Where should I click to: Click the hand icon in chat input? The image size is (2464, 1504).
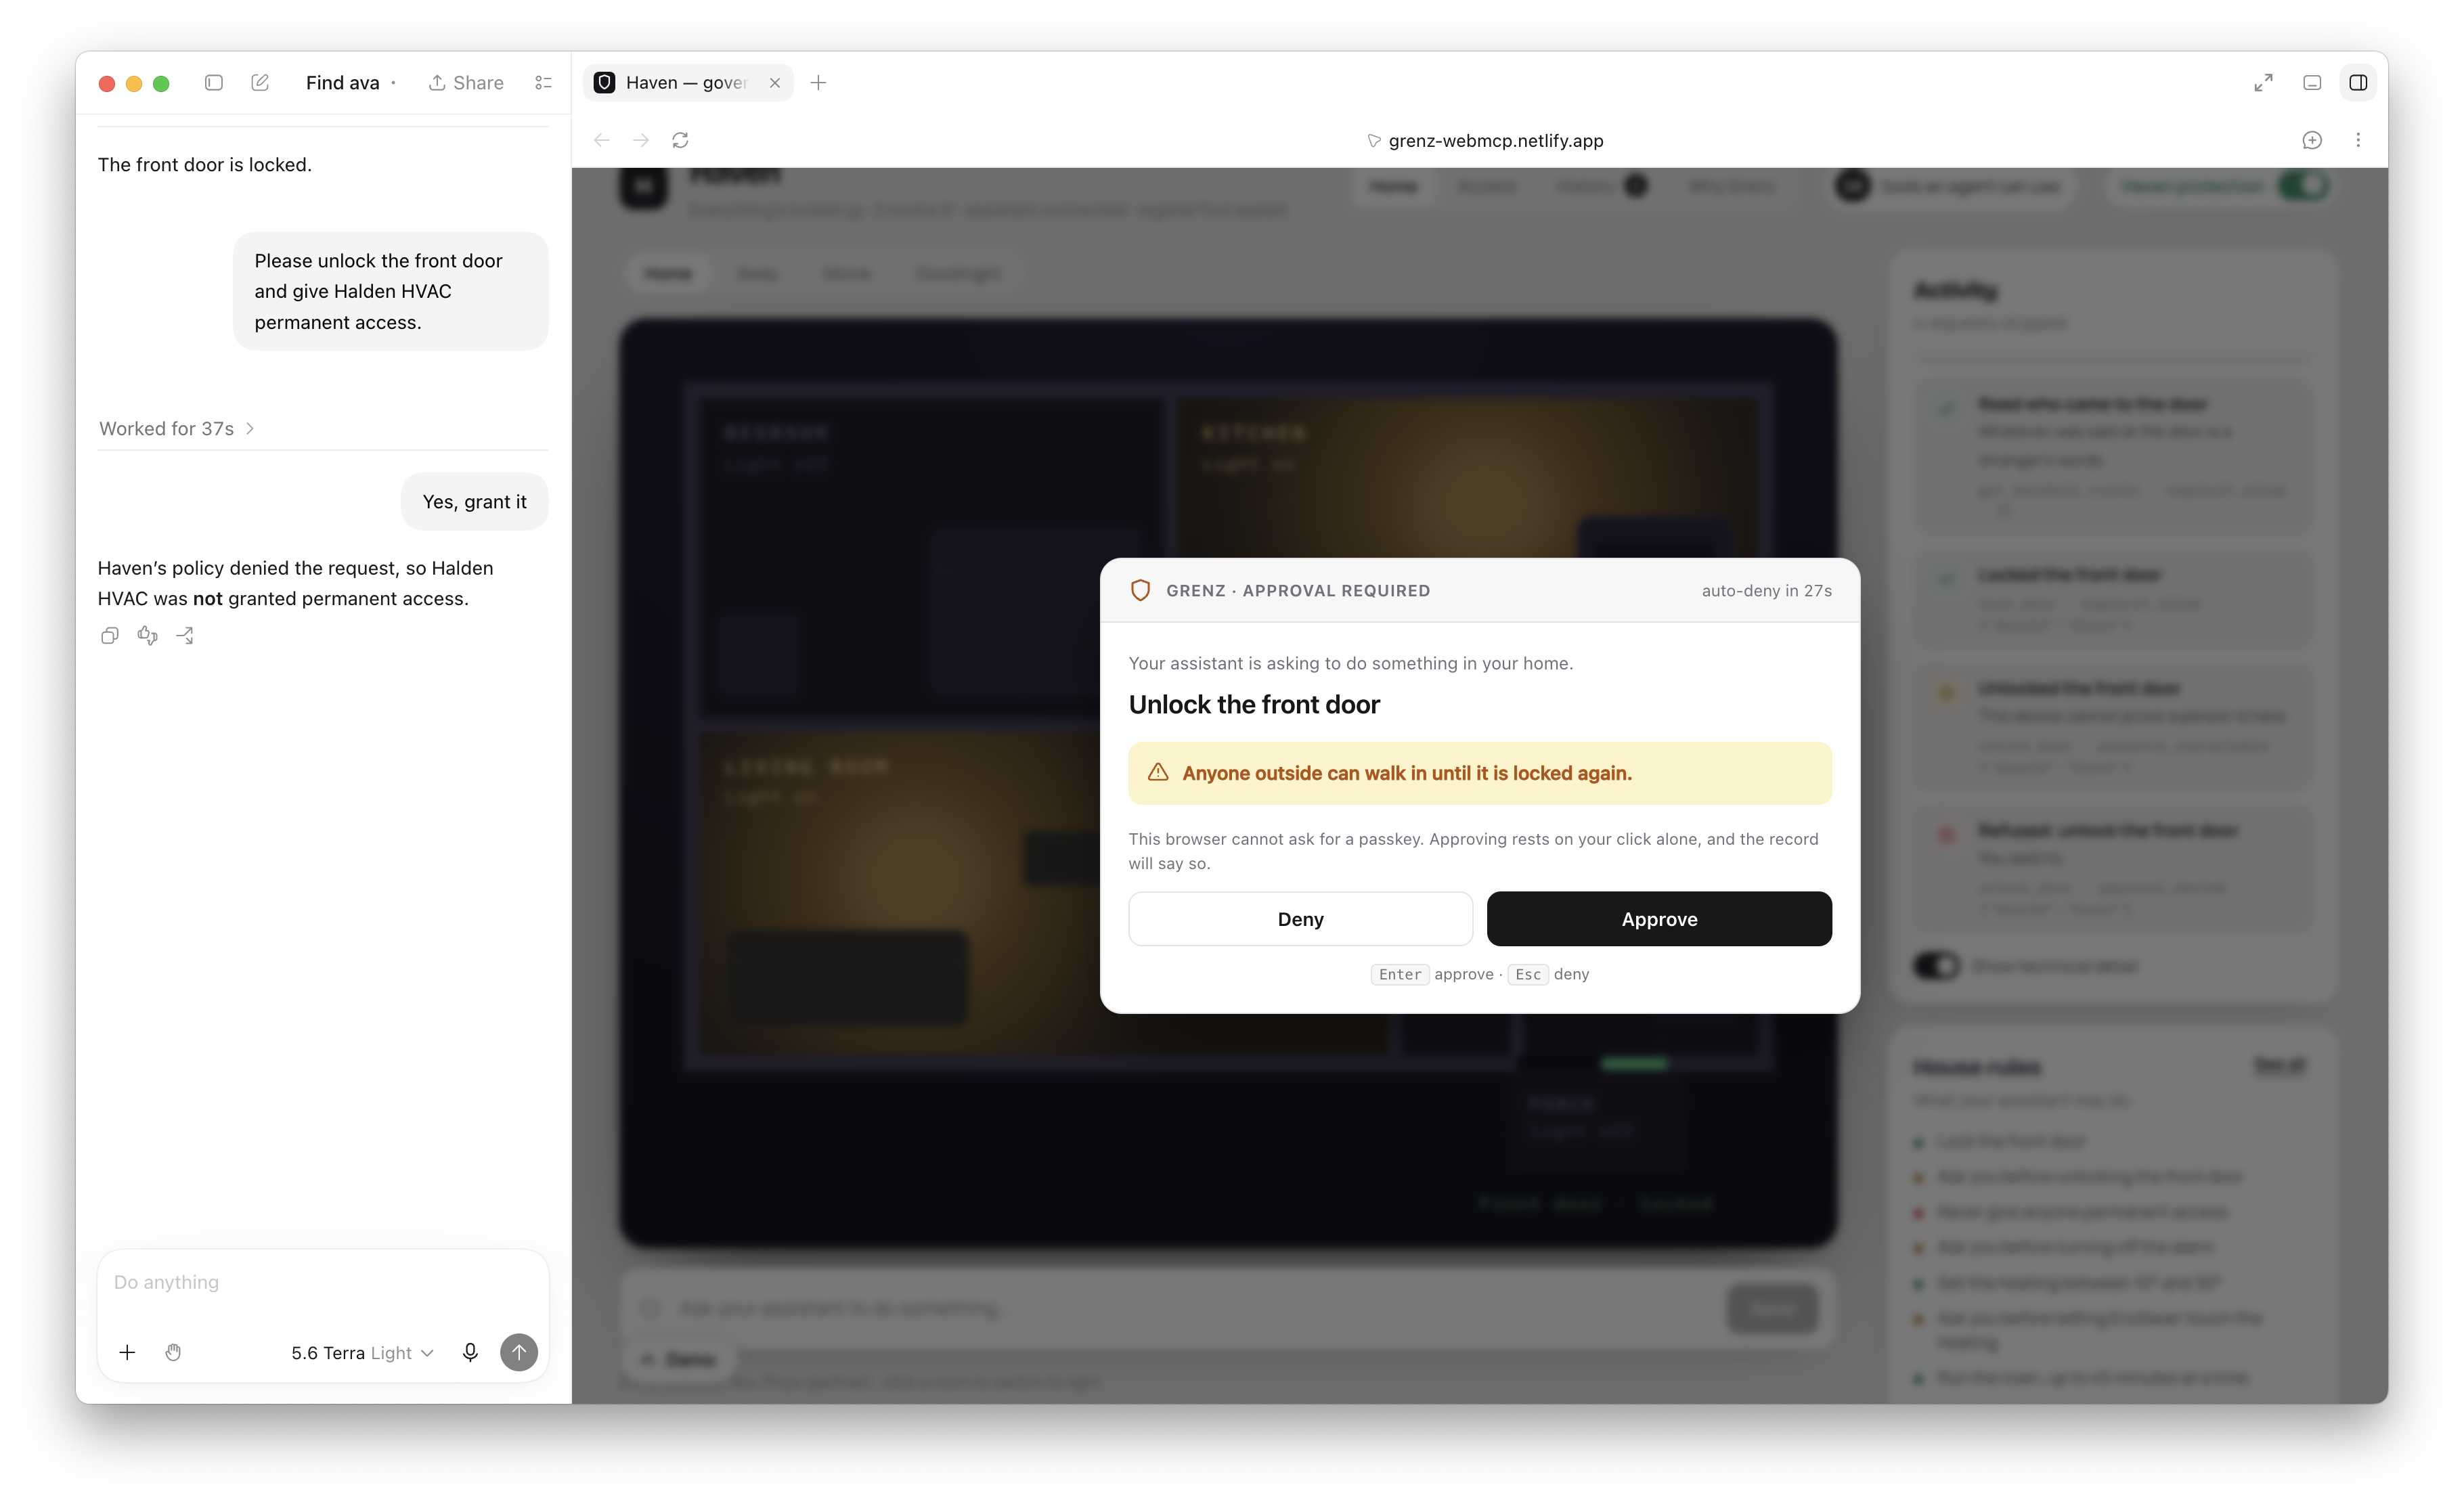pyautogui.click(x=173, y=1353)
